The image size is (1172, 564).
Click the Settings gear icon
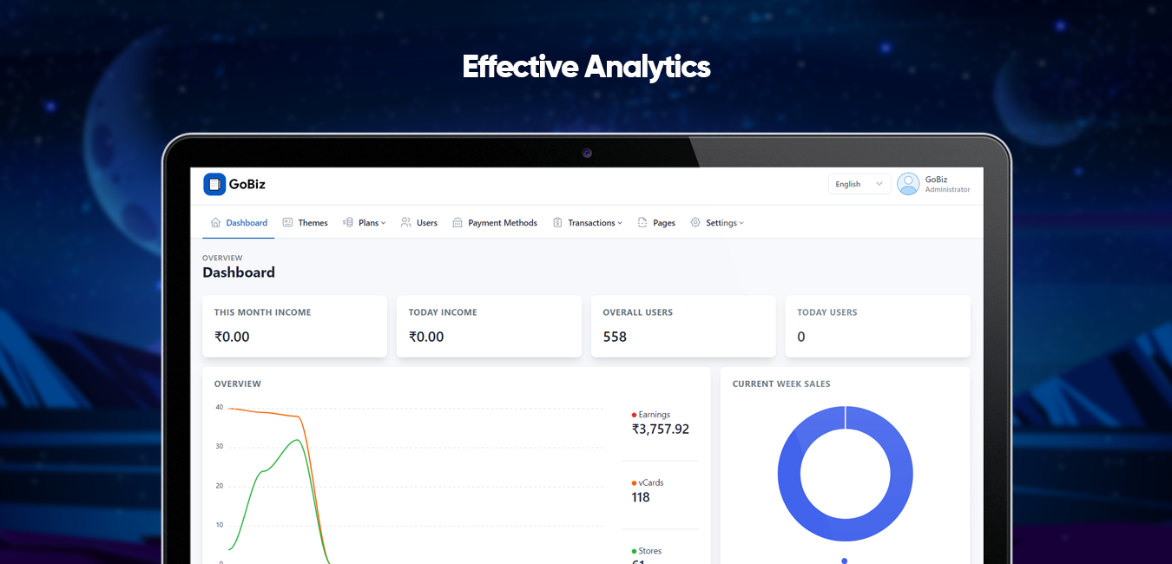pos(695,223)
